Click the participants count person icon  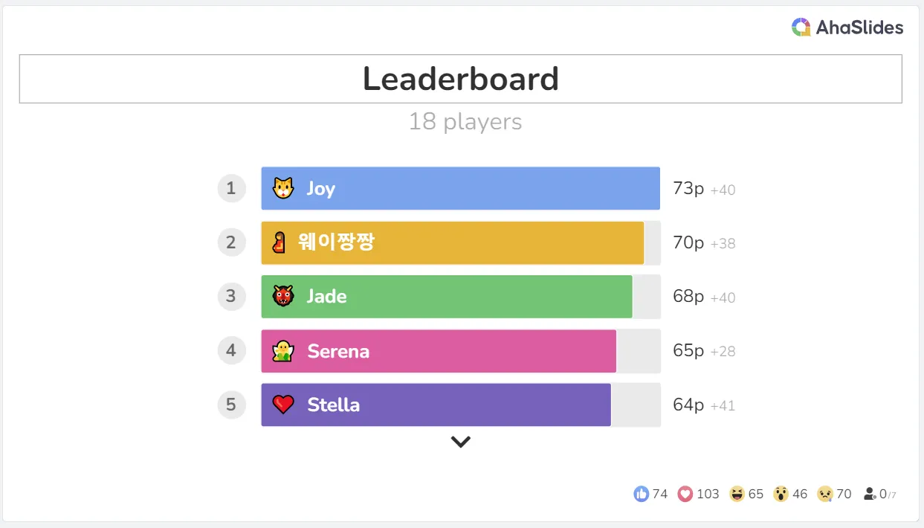coord(870,494)
